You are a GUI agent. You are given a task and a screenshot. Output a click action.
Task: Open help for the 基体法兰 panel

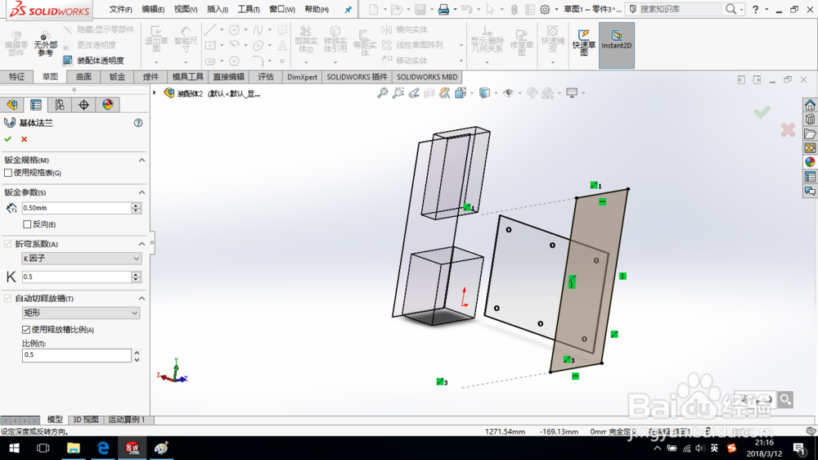pyautogui.click(x=138, y=123)
